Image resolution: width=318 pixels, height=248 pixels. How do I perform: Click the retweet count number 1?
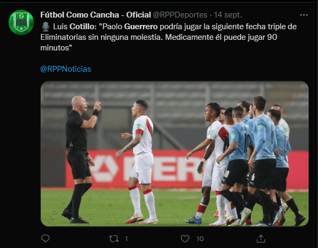click(x=126, y=238)
